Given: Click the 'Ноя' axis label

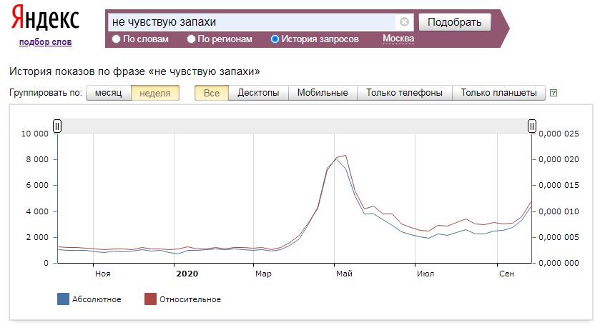Looking at the screenshot, I should (102, 274).
